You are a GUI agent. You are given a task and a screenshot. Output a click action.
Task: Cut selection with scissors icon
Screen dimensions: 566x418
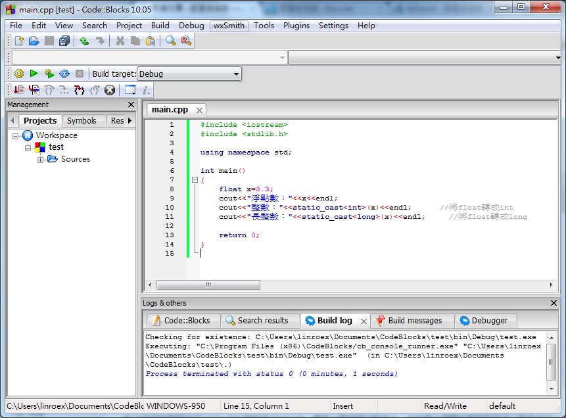click(x=120, y=41)
